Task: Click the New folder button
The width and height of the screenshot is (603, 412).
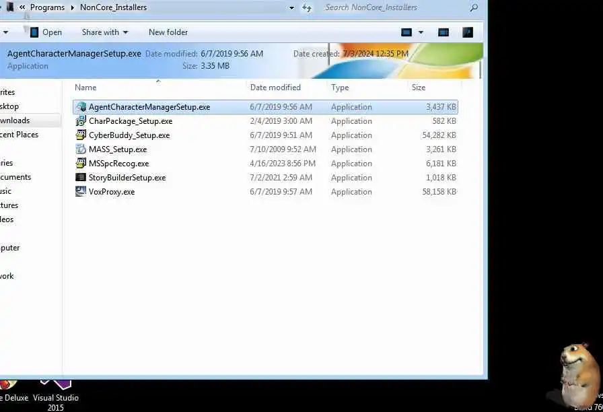Action: point(168,32)
